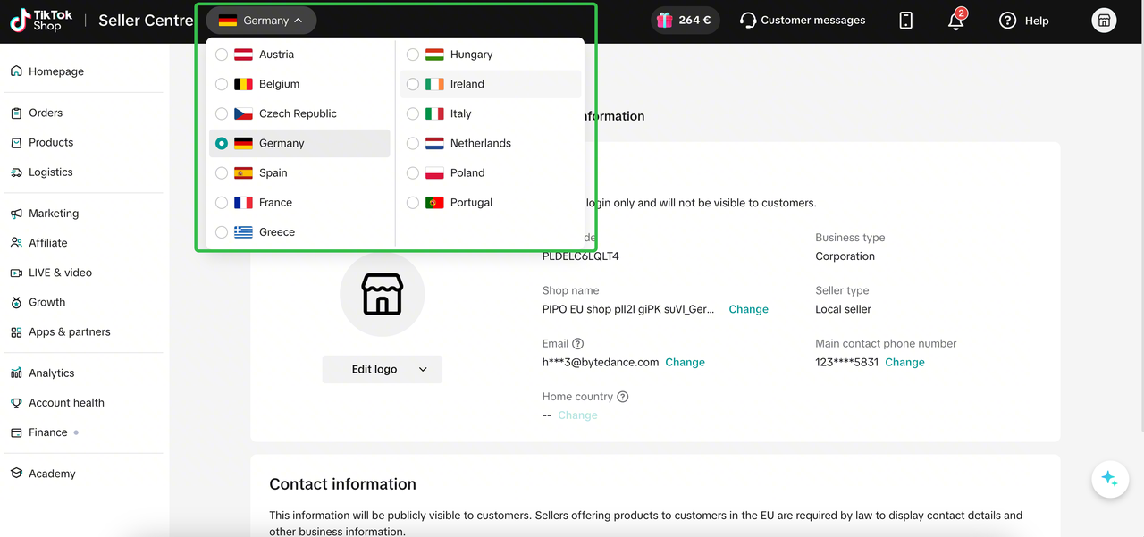
Task: Click Change next to Email
Action: point(685,362)
